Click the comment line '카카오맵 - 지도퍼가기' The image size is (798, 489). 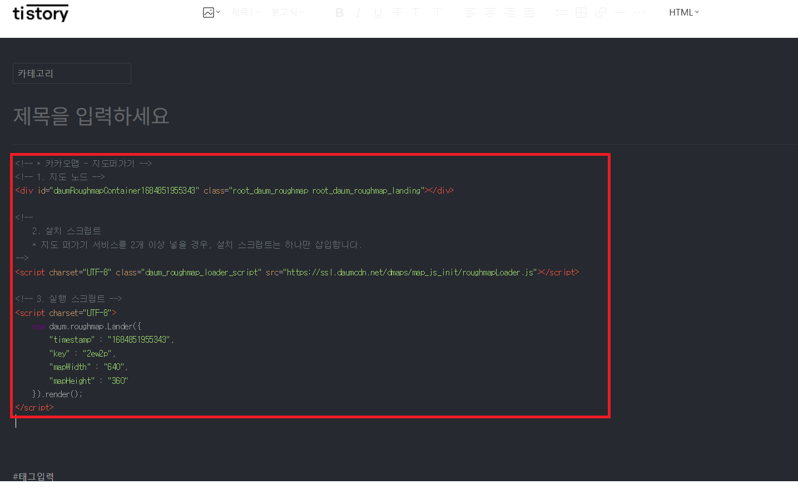(83, 164)
